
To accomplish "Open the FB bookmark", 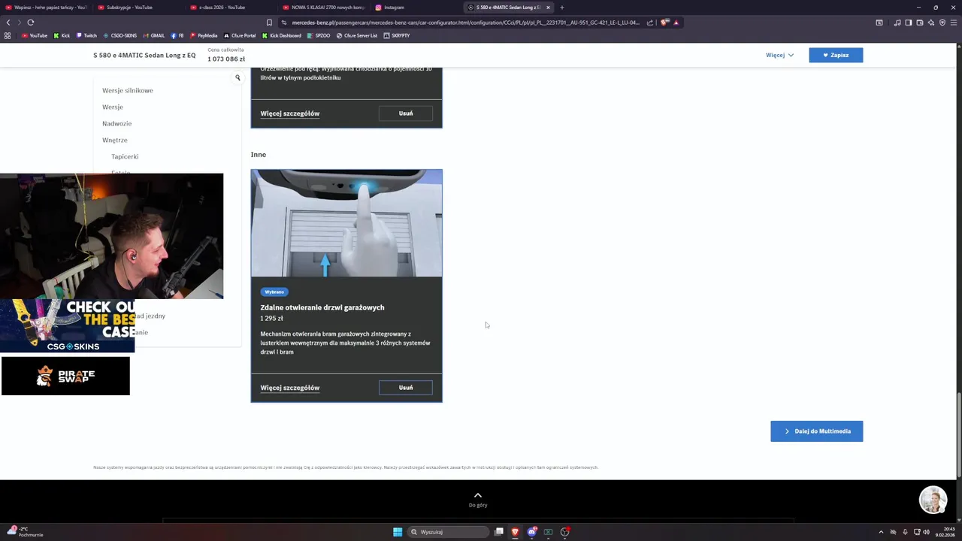I will 177,35.
